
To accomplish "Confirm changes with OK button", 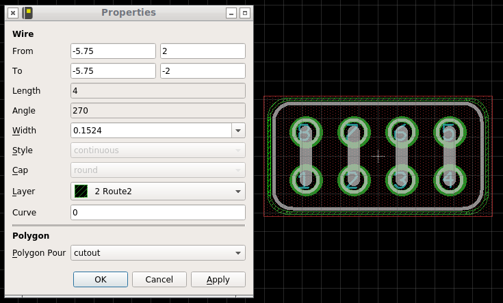I will pos(101,280).
